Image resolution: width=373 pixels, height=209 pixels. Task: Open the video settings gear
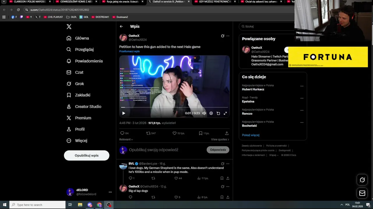(211, 113)
